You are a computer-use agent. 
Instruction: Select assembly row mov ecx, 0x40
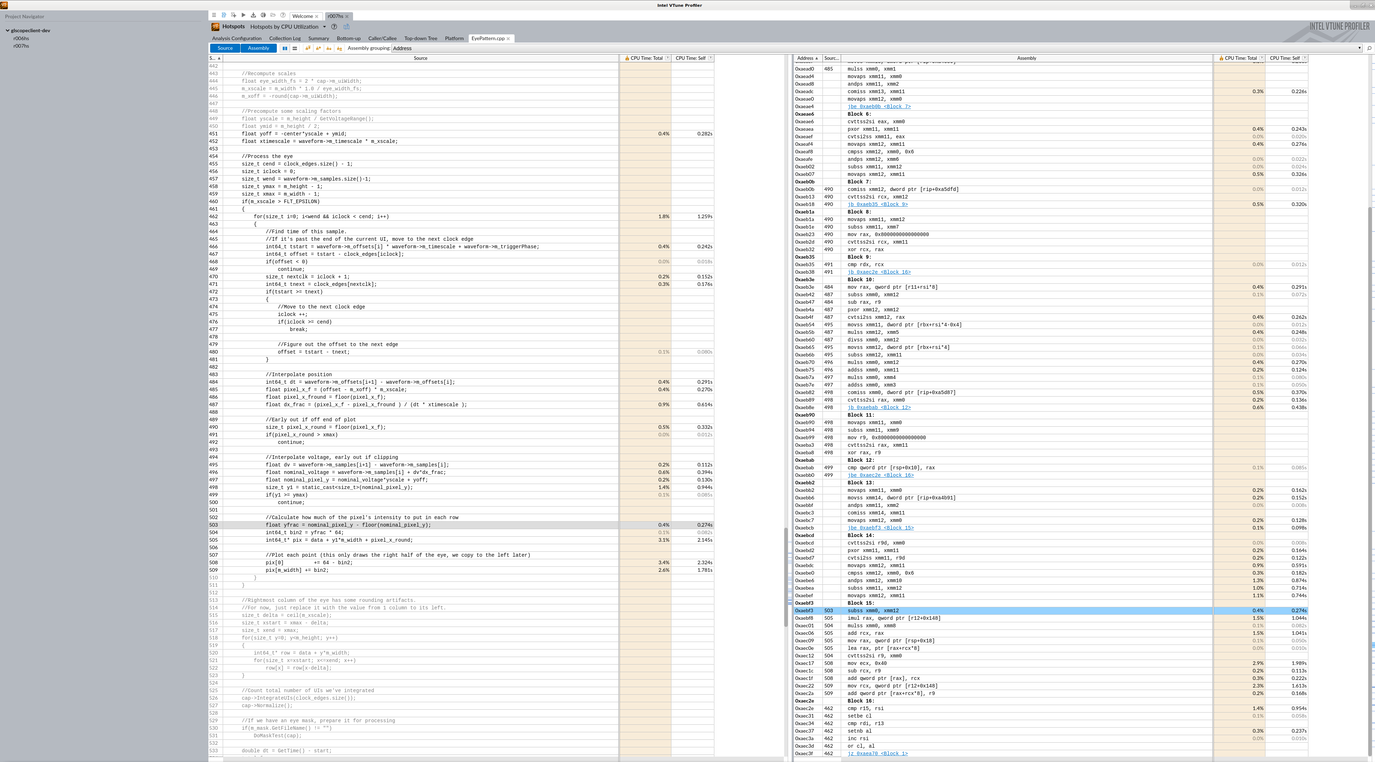pos(1051,664)
